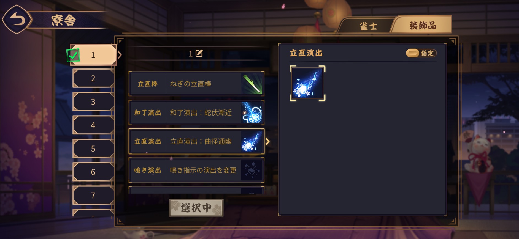The height and width of the screenshot is (239, 519).
Task: Click the maneki-neko cat figurine
Action: (x=479, y=153)
